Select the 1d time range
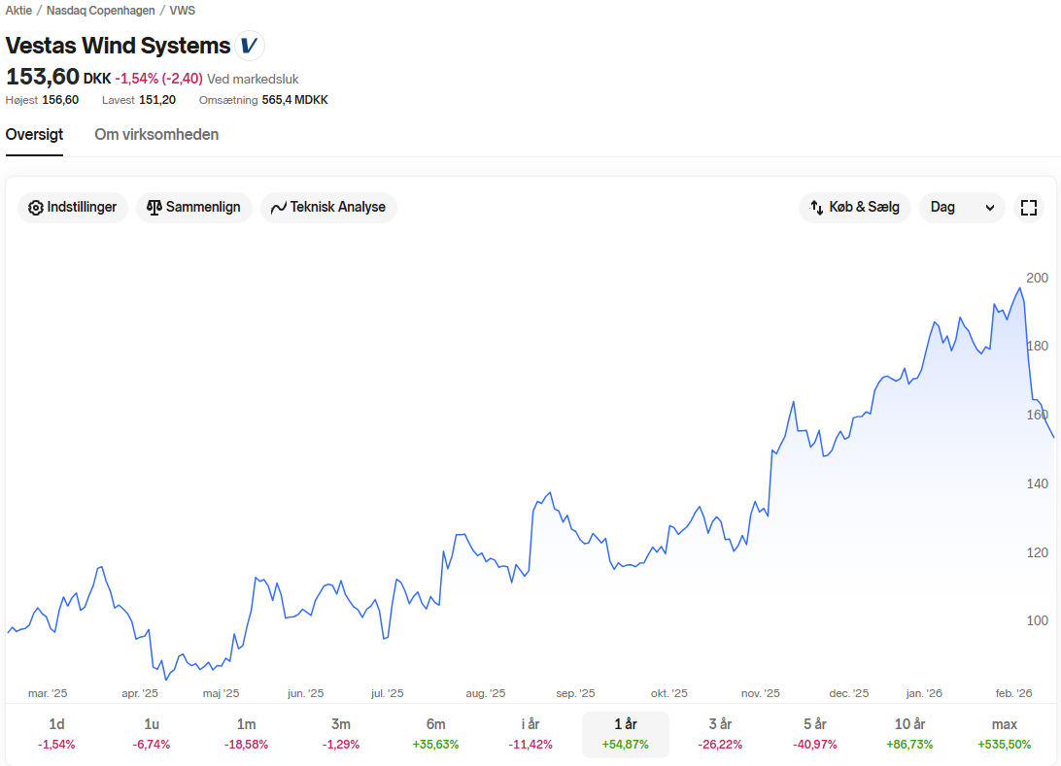Image resolution: width=1061 pixels, height=766 pixels. tap(56, 734)
